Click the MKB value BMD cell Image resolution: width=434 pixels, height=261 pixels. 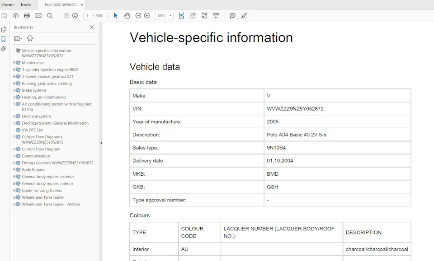click(x=337, y=174)
